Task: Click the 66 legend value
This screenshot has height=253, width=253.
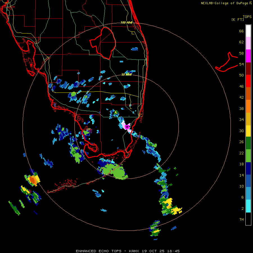Action: pos(241,31)
